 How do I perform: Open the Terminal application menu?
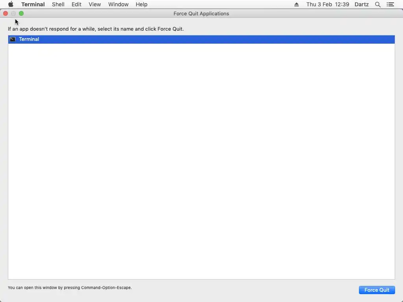(33, 4)
